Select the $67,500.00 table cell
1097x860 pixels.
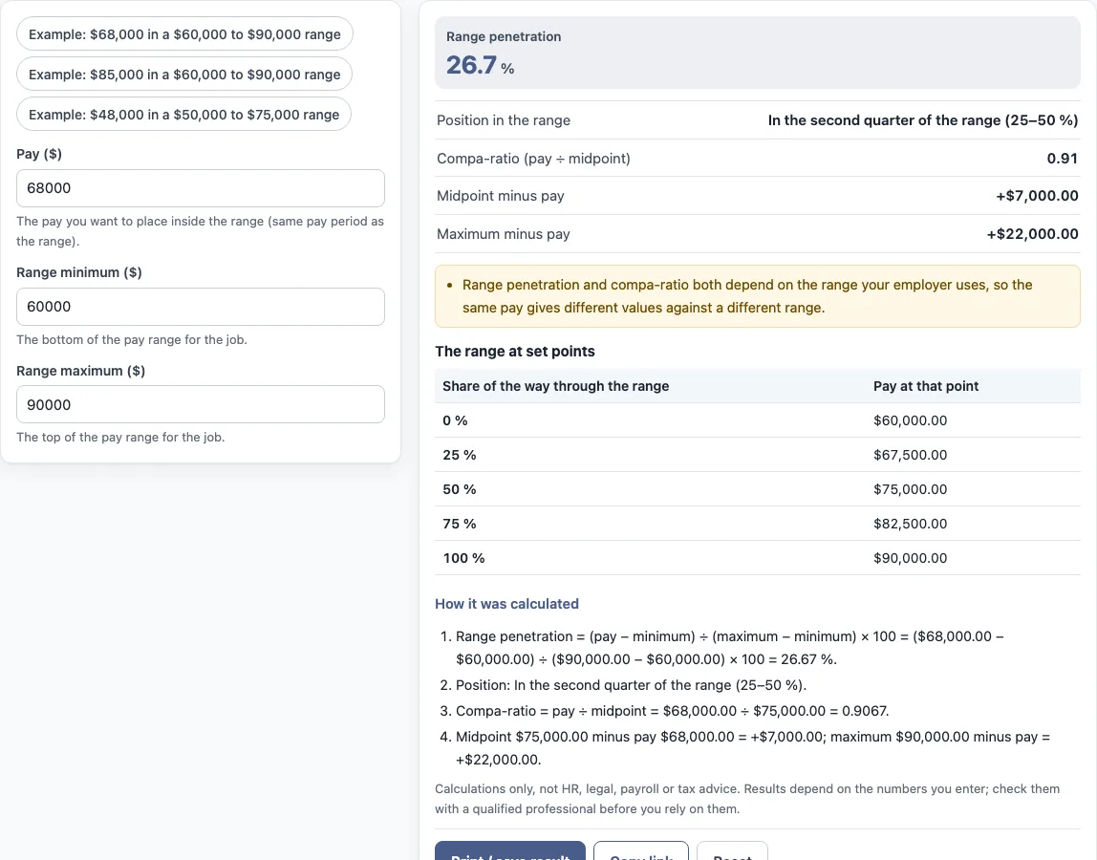(x=911, y=455)
